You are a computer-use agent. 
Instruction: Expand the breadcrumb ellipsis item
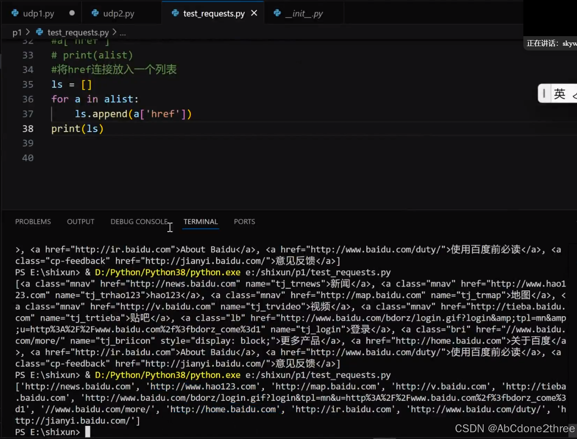pyautogui.click(x=123, y=33)
